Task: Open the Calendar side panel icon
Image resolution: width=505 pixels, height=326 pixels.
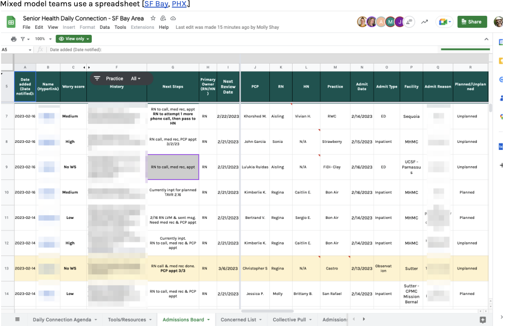Action: 501,42
